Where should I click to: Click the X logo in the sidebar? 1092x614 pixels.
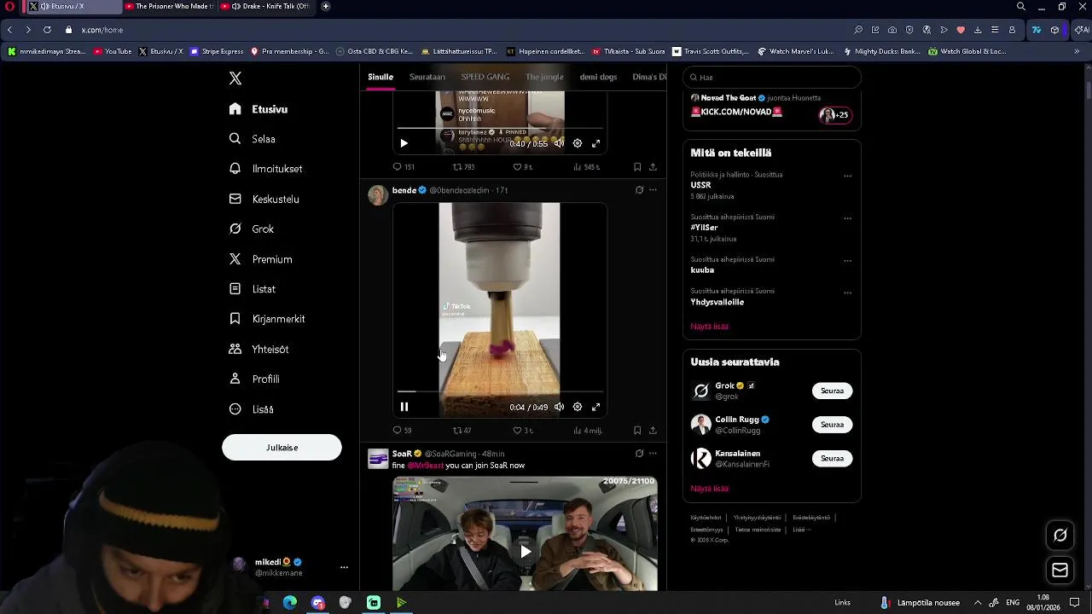coord(235,78)
